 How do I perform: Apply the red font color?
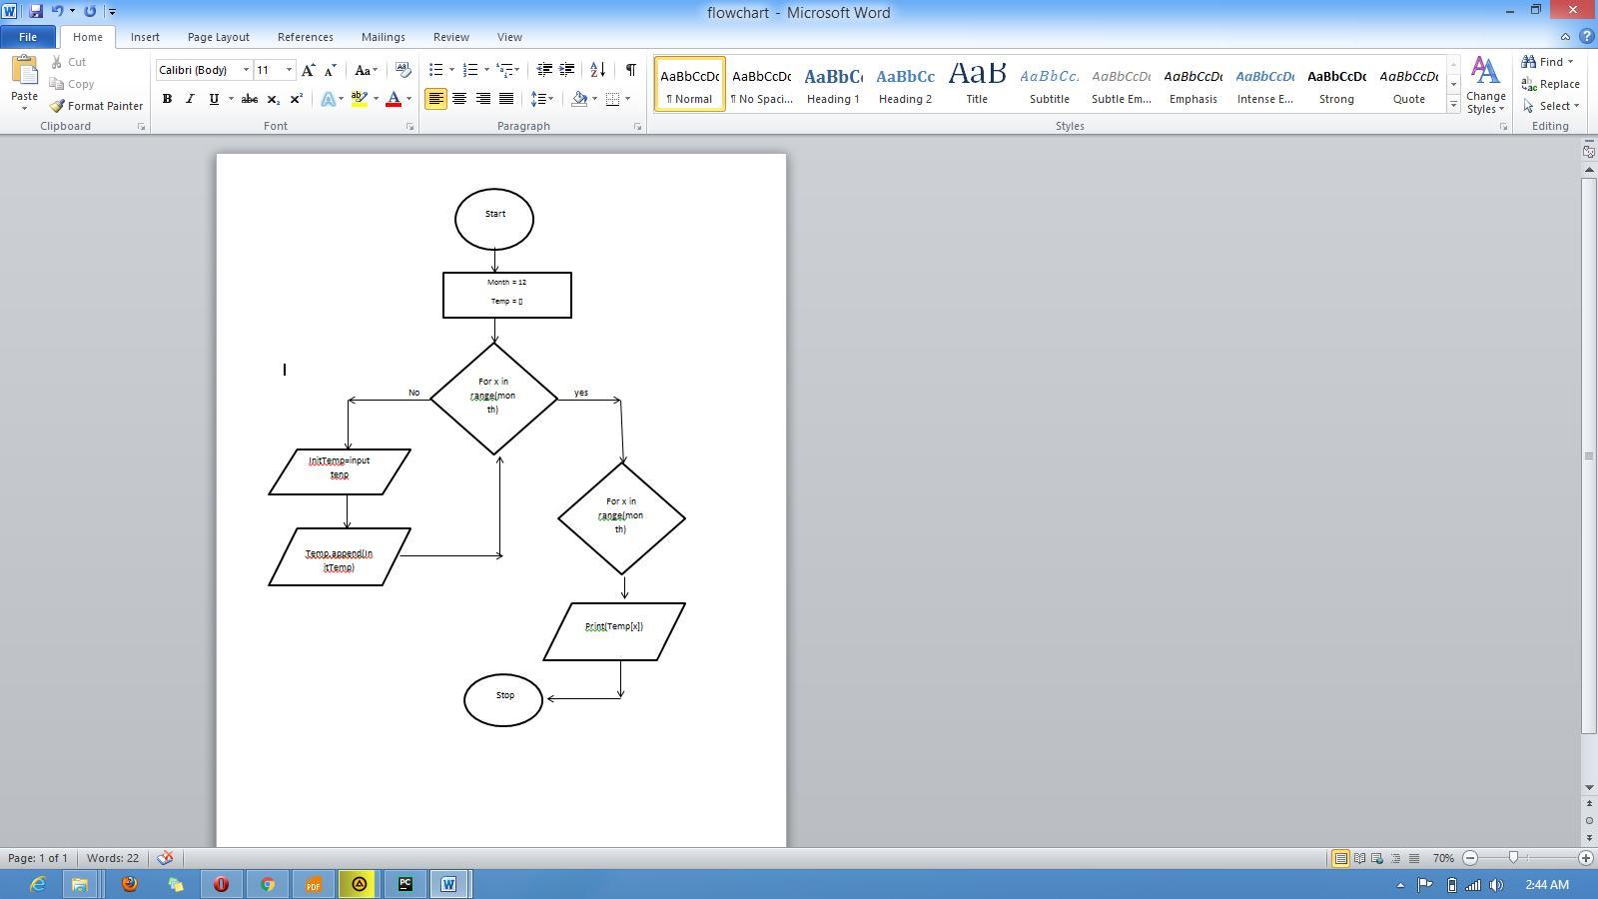click(x=394, y=99)
